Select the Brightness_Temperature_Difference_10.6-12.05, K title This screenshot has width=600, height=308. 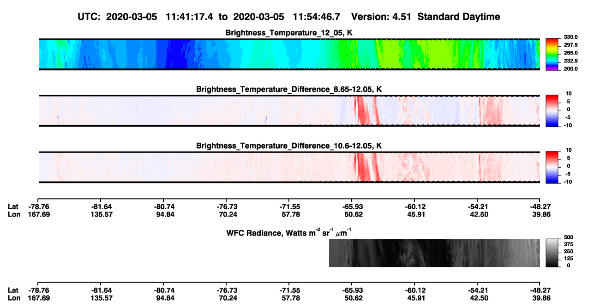[289, 146]
